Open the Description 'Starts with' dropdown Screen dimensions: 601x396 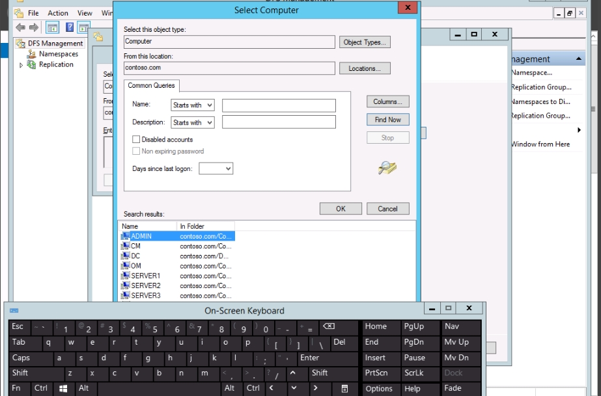193,122
